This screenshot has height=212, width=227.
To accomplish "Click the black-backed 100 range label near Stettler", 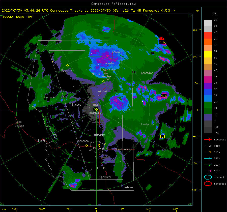I will [134, 72].
